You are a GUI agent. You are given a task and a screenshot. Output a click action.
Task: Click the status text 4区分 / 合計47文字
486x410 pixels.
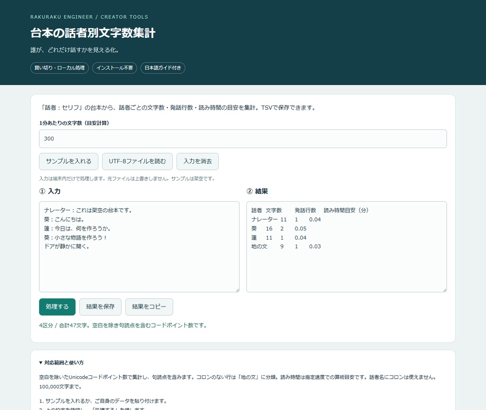point(123,326)
